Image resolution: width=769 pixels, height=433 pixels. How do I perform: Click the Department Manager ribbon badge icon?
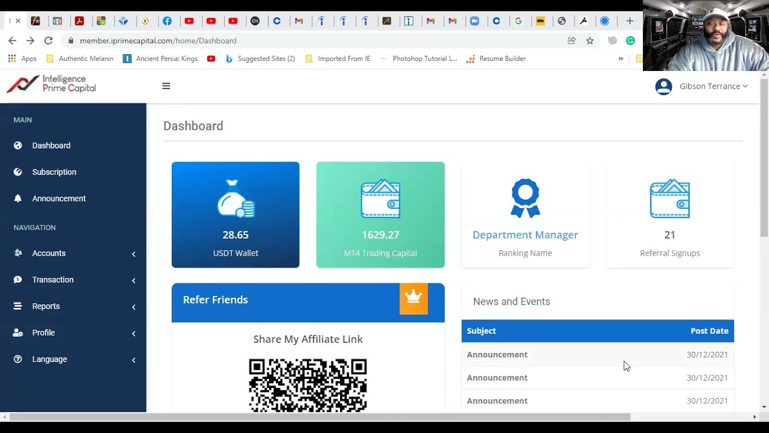pos(525,198)
